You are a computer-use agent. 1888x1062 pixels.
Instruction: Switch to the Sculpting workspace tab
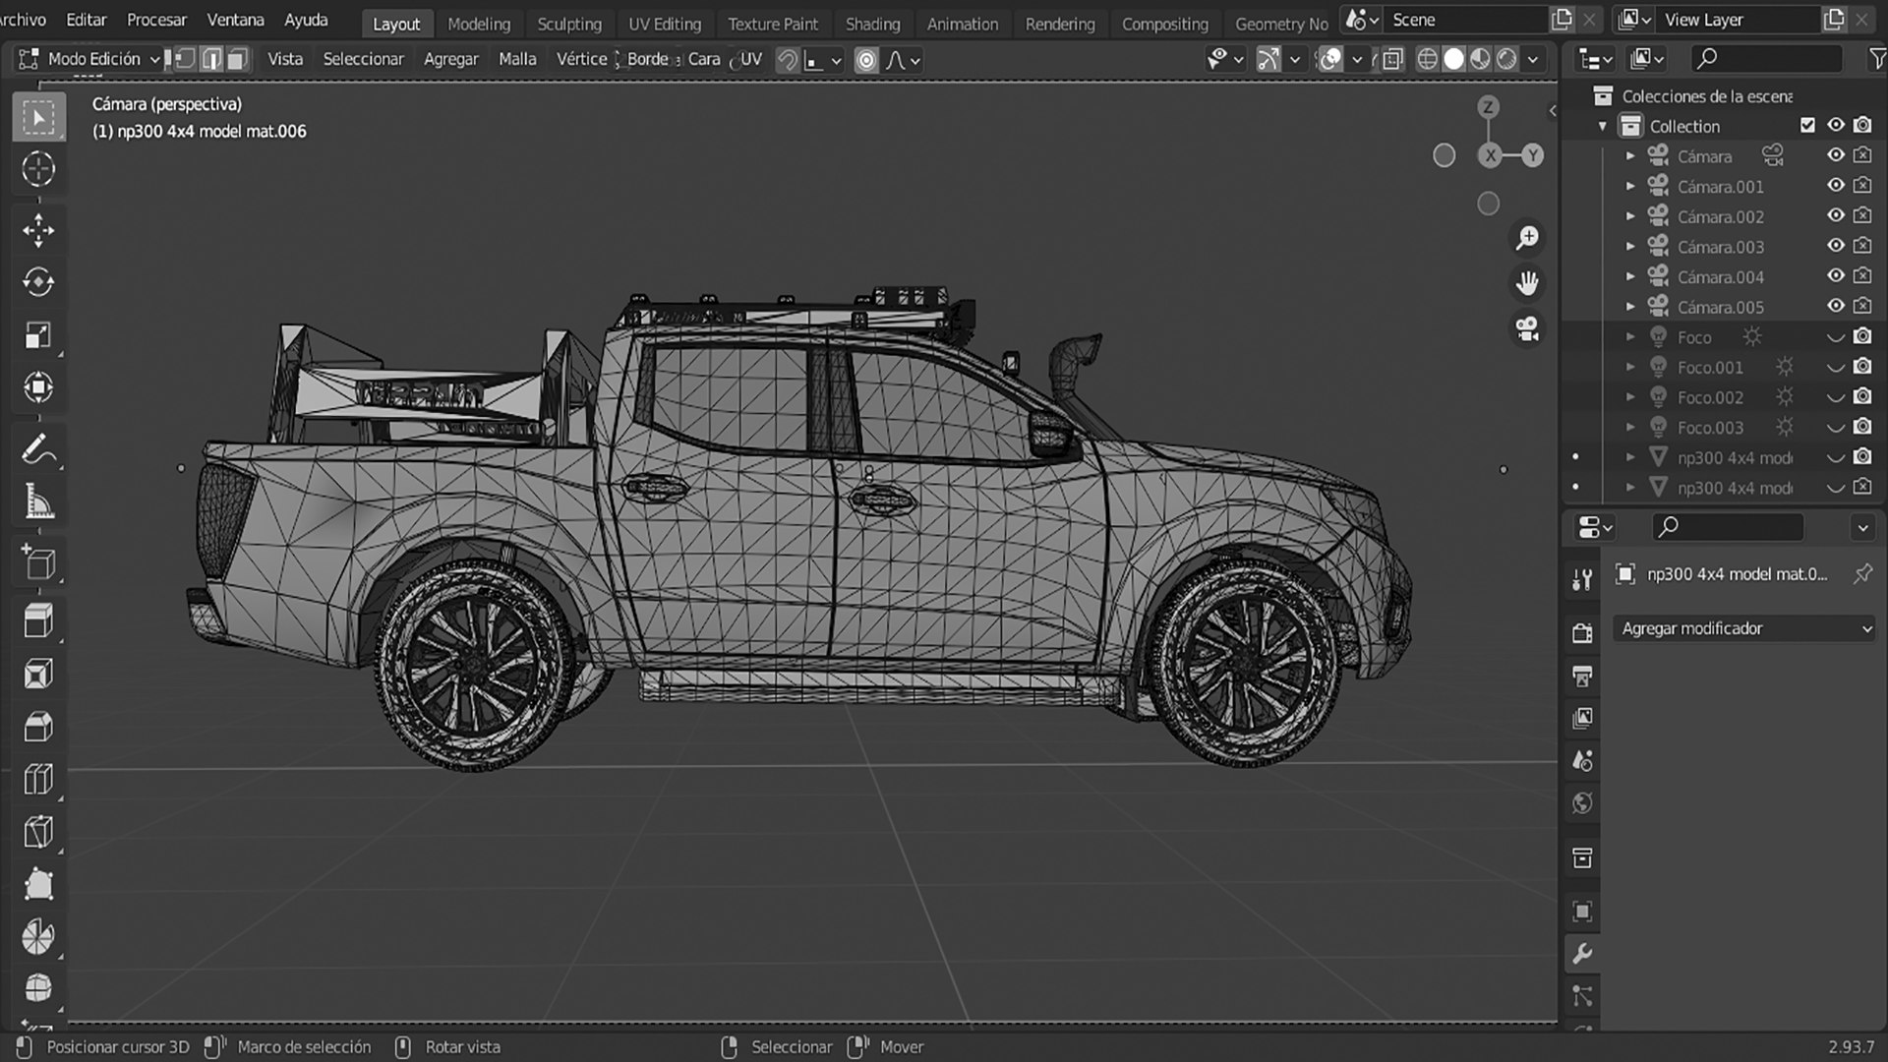pos(569,24)
